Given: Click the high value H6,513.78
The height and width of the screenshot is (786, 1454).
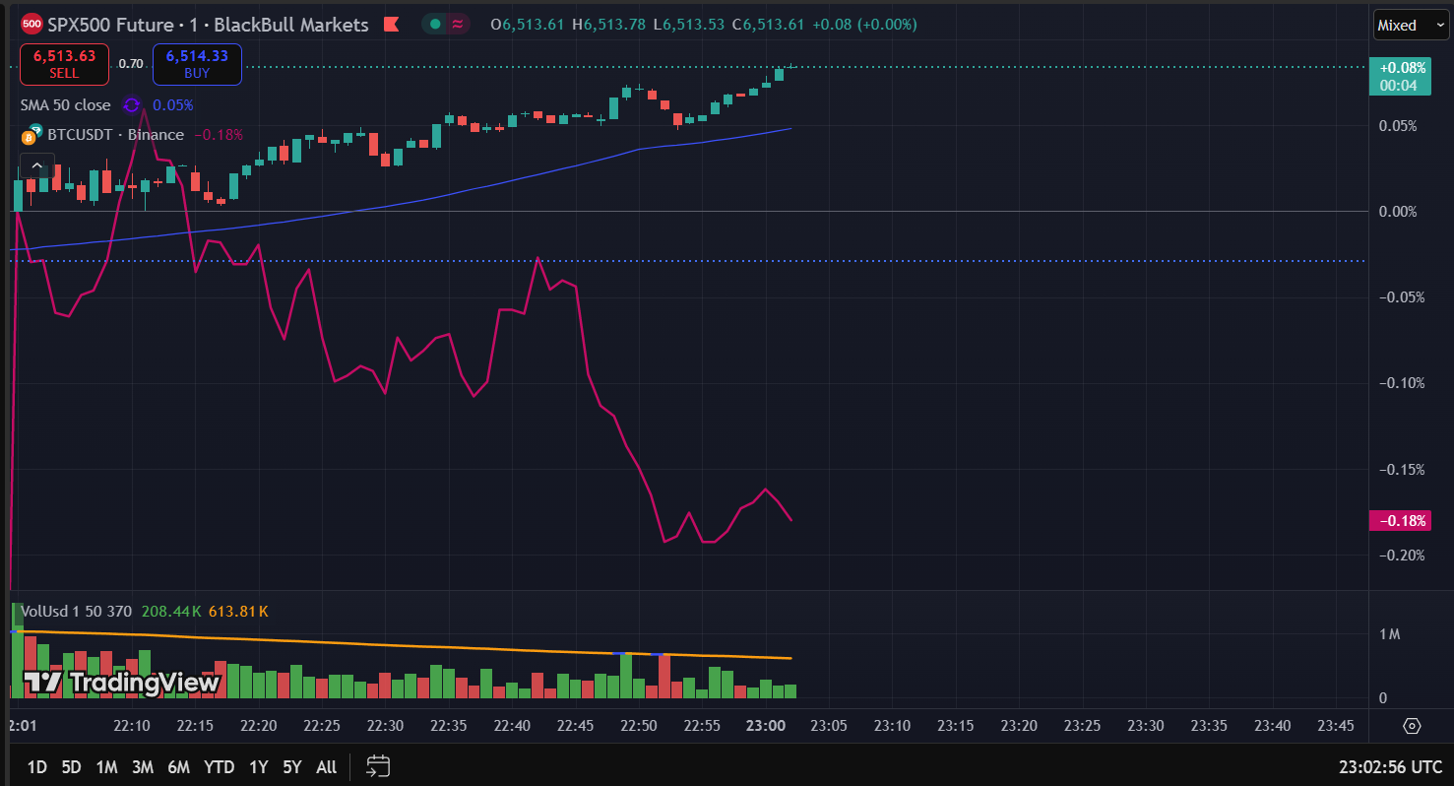Looking at the screenshot, I should [607, 25].
